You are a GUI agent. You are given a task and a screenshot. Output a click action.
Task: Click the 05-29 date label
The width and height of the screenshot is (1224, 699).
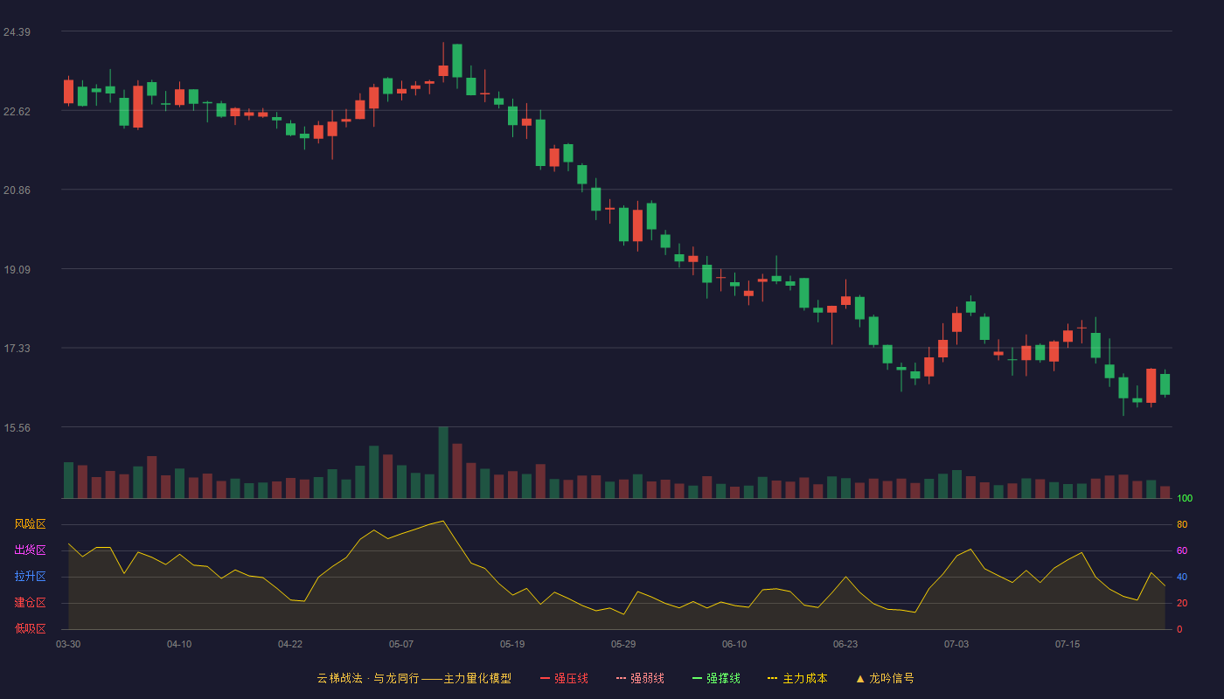tap(623, 644)
